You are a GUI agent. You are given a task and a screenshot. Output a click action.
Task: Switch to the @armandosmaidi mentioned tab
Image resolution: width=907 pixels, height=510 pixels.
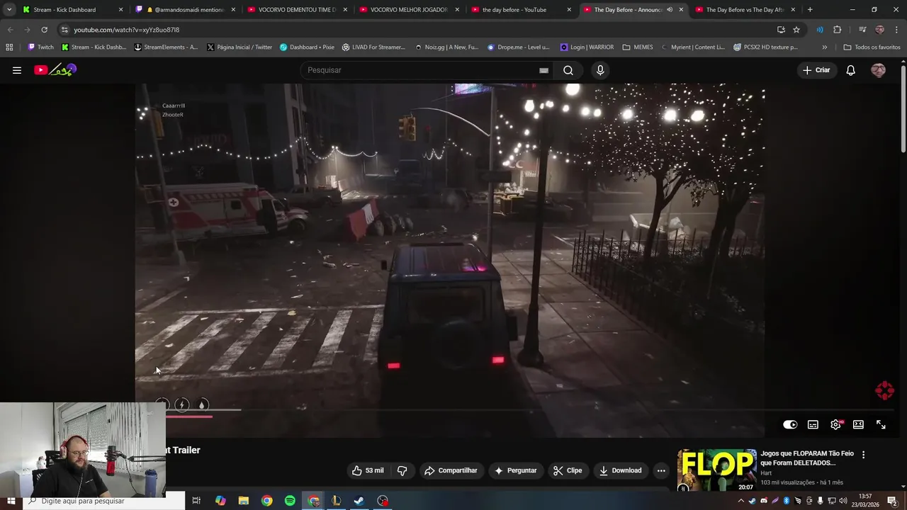click(x=186, y=10)
